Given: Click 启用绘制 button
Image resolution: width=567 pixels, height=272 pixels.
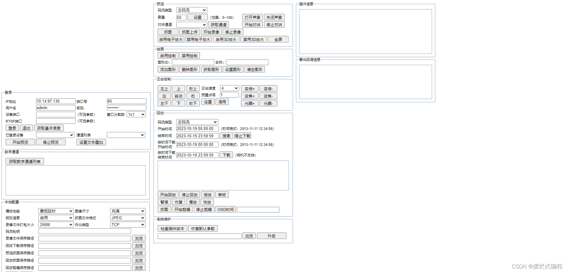Looking at the screenshot, I should [168, 56].
